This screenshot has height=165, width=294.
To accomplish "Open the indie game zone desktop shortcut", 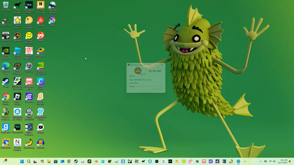I will pyautogui.click(x=29, y=84).
